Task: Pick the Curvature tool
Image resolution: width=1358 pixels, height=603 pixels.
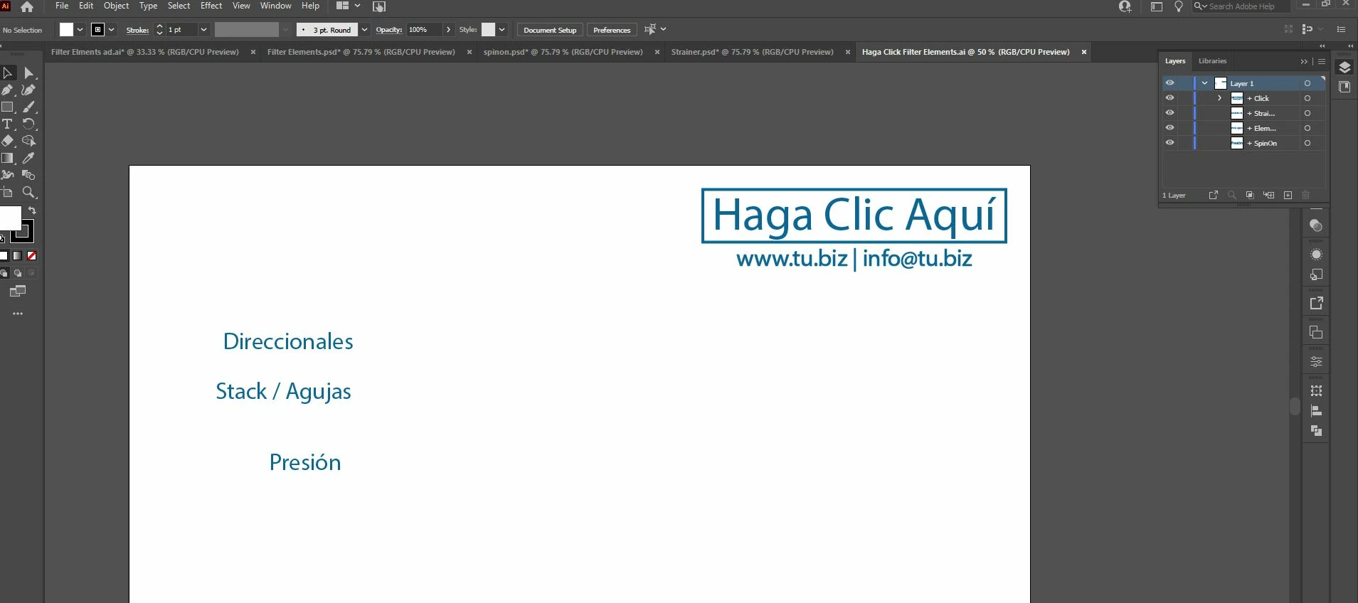Action: 28,90
